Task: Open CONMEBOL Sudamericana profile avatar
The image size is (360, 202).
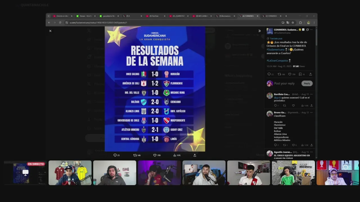Action: (270, 31)
